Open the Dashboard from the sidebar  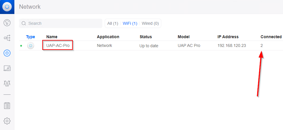click(x=7, y=23)
